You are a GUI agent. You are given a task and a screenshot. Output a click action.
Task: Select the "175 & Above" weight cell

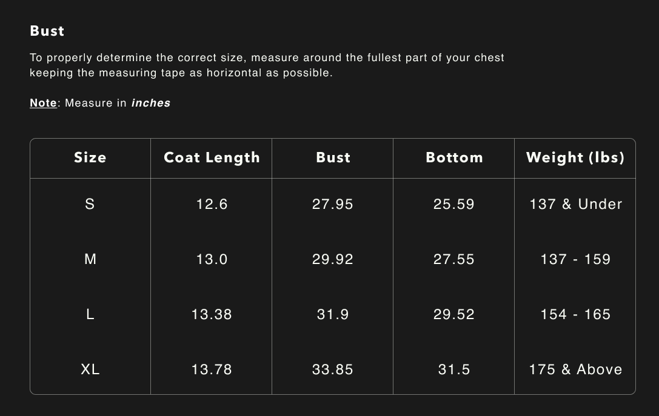(x=575, y=369)
